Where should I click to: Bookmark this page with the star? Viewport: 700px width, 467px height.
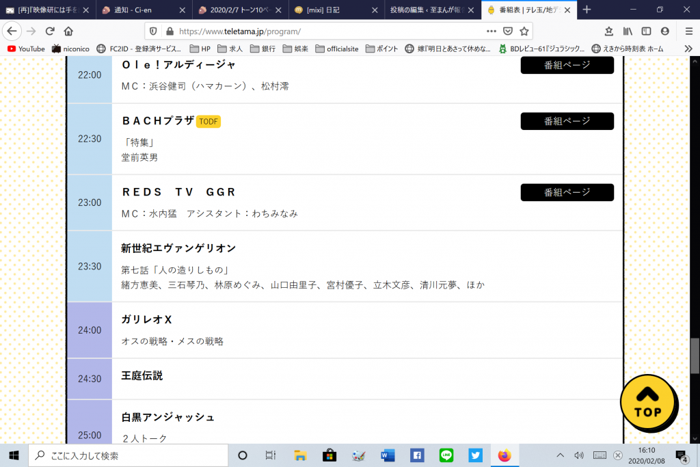[x=524, y=31]
